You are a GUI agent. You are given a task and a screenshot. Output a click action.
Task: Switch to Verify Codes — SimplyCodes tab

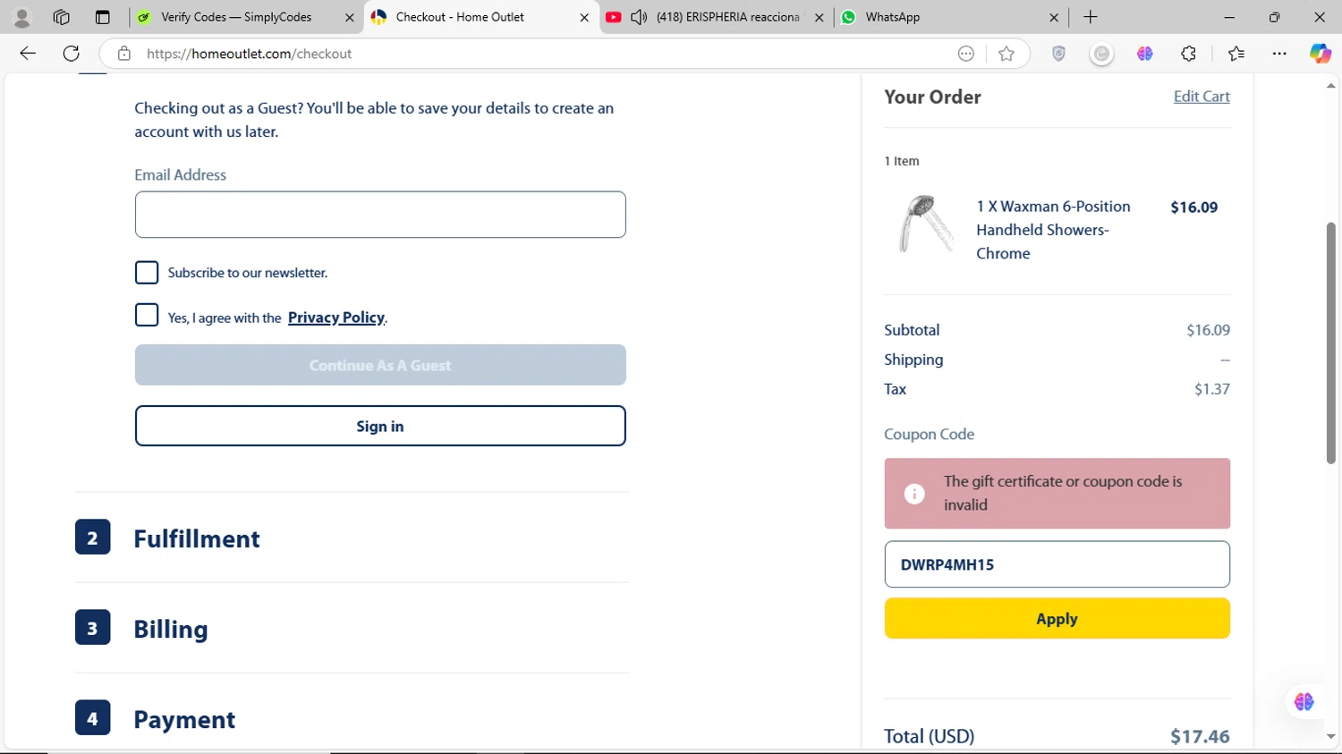236,17
